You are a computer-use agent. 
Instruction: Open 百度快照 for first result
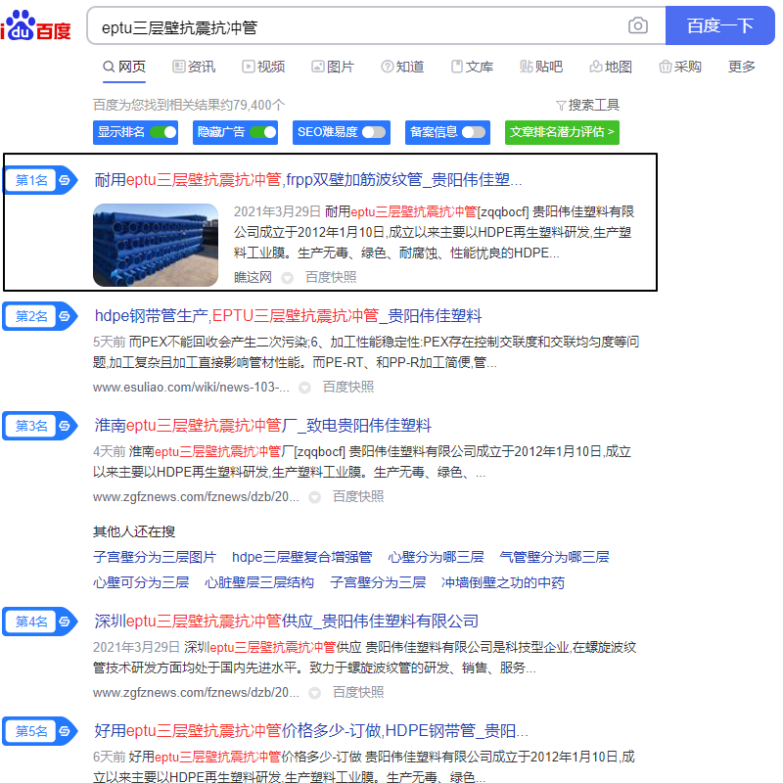[x=331, y=278]
